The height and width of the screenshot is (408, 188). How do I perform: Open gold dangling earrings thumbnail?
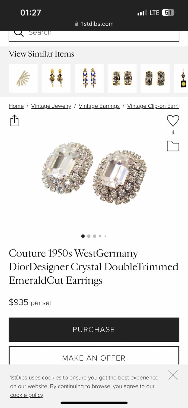pos(56,78)
